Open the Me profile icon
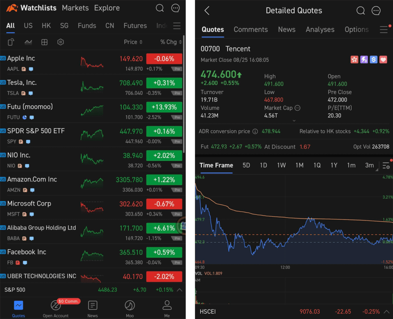The width and height of the screenshot is (393, 319). pos(167,305)
